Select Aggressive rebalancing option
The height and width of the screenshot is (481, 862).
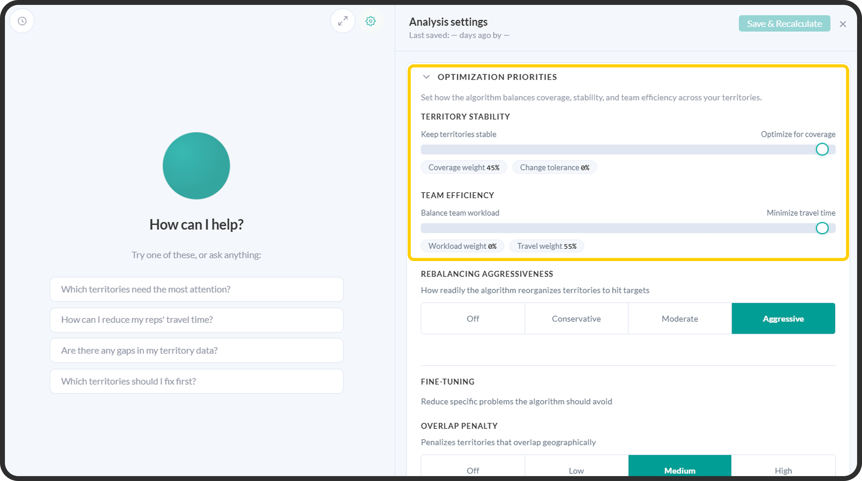click(783, 318)
